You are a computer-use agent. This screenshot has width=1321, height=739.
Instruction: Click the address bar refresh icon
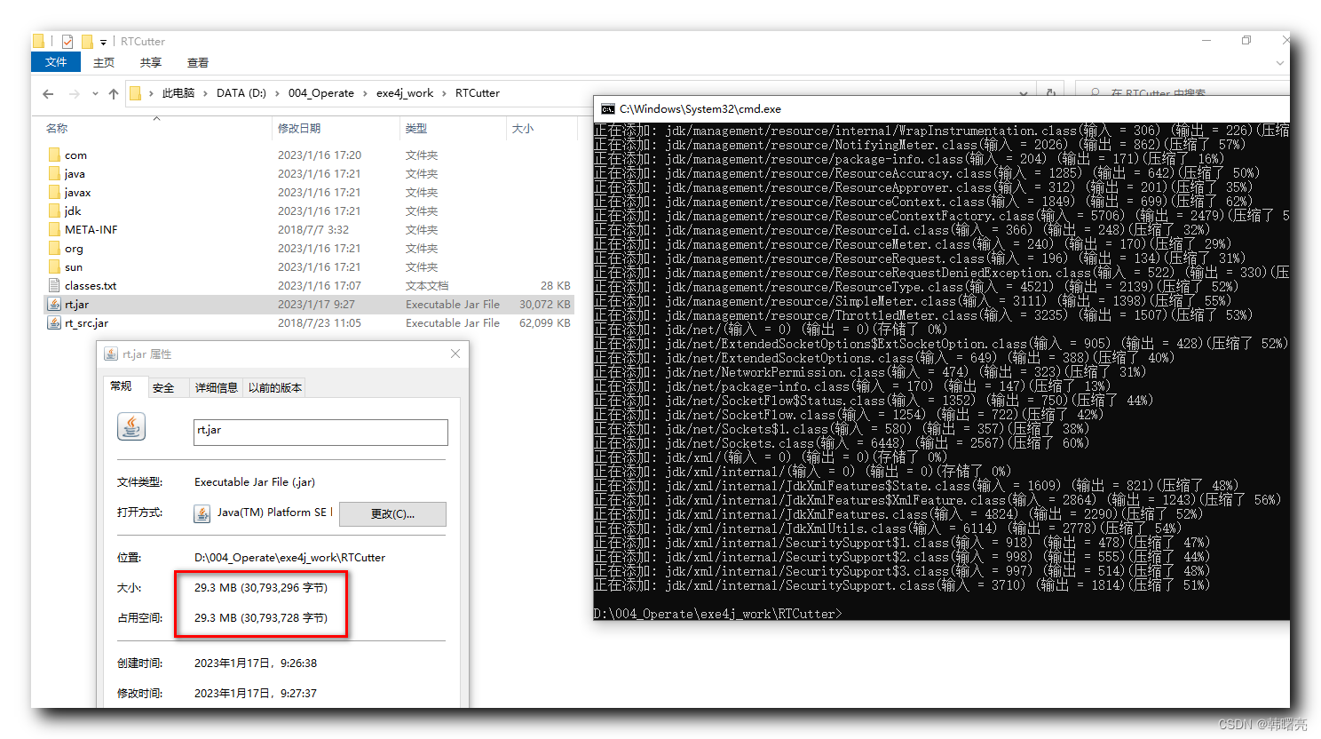point(1051,92)
